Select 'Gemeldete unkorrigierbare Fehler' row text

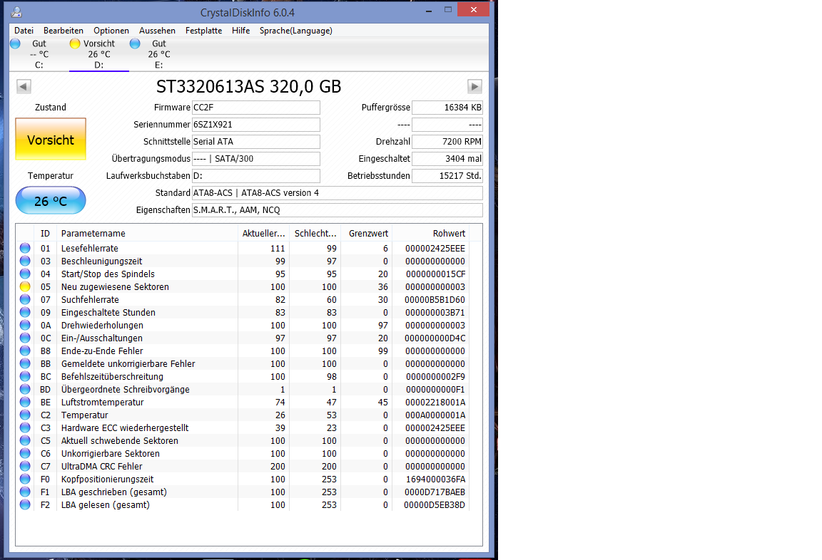click(128, 364)
